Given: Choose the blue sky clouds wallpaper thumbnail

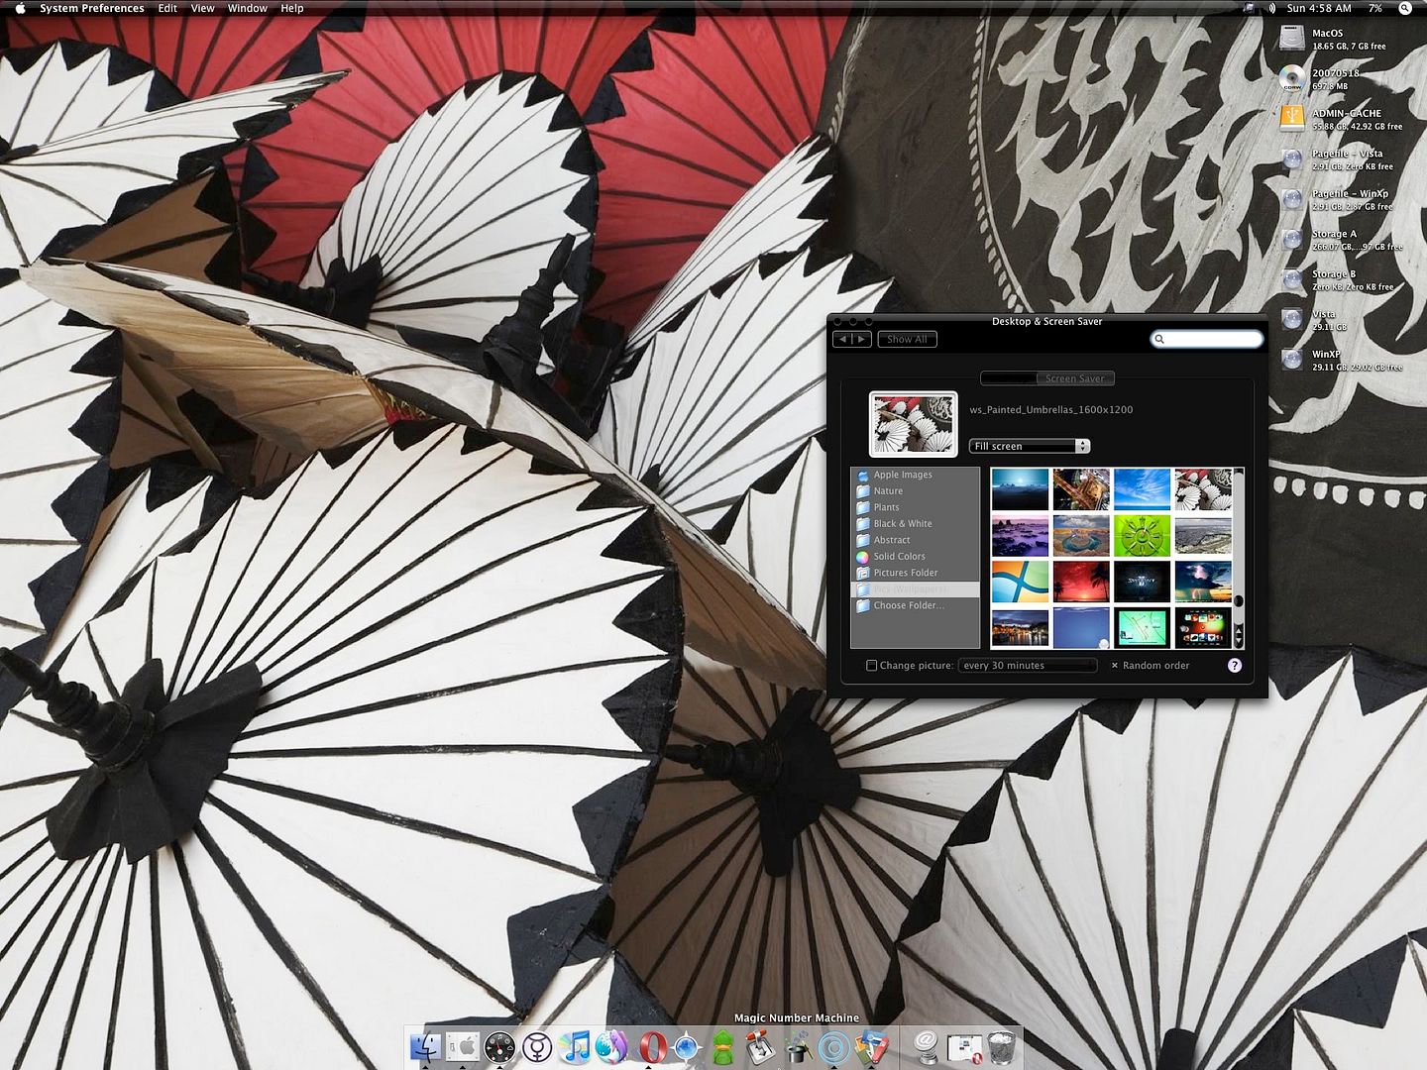Looking at the screenshot, I should pos(1143,489).
